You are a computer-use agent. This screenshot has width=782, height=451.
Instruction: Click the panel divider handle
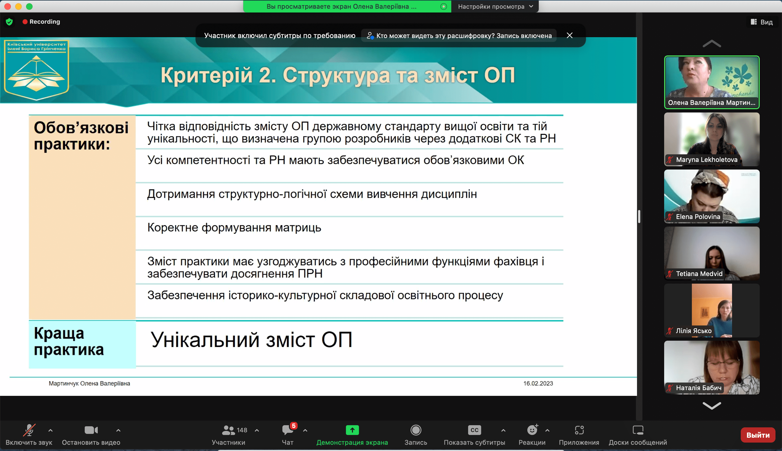[639, 217]
